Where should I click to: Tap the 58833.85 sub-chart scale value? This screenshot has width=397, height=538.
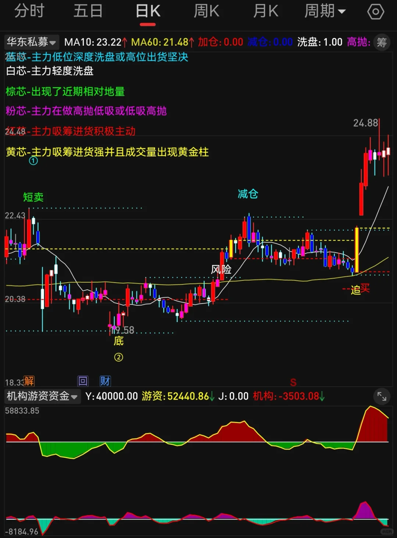click(x=22, y=411)
